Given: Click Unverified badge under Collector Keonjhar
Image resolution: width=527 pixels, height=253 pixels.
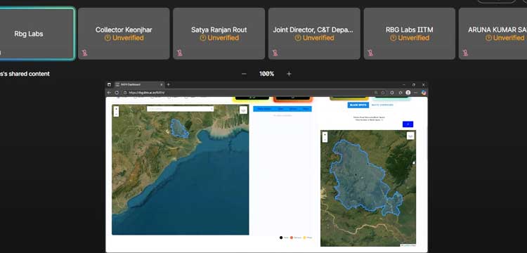Looking at the screenshot, I should pyautogui.click(x=124, y=38).
